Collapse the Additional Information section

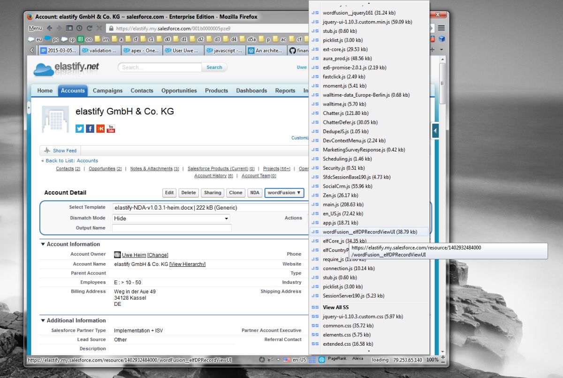point(43,321)
